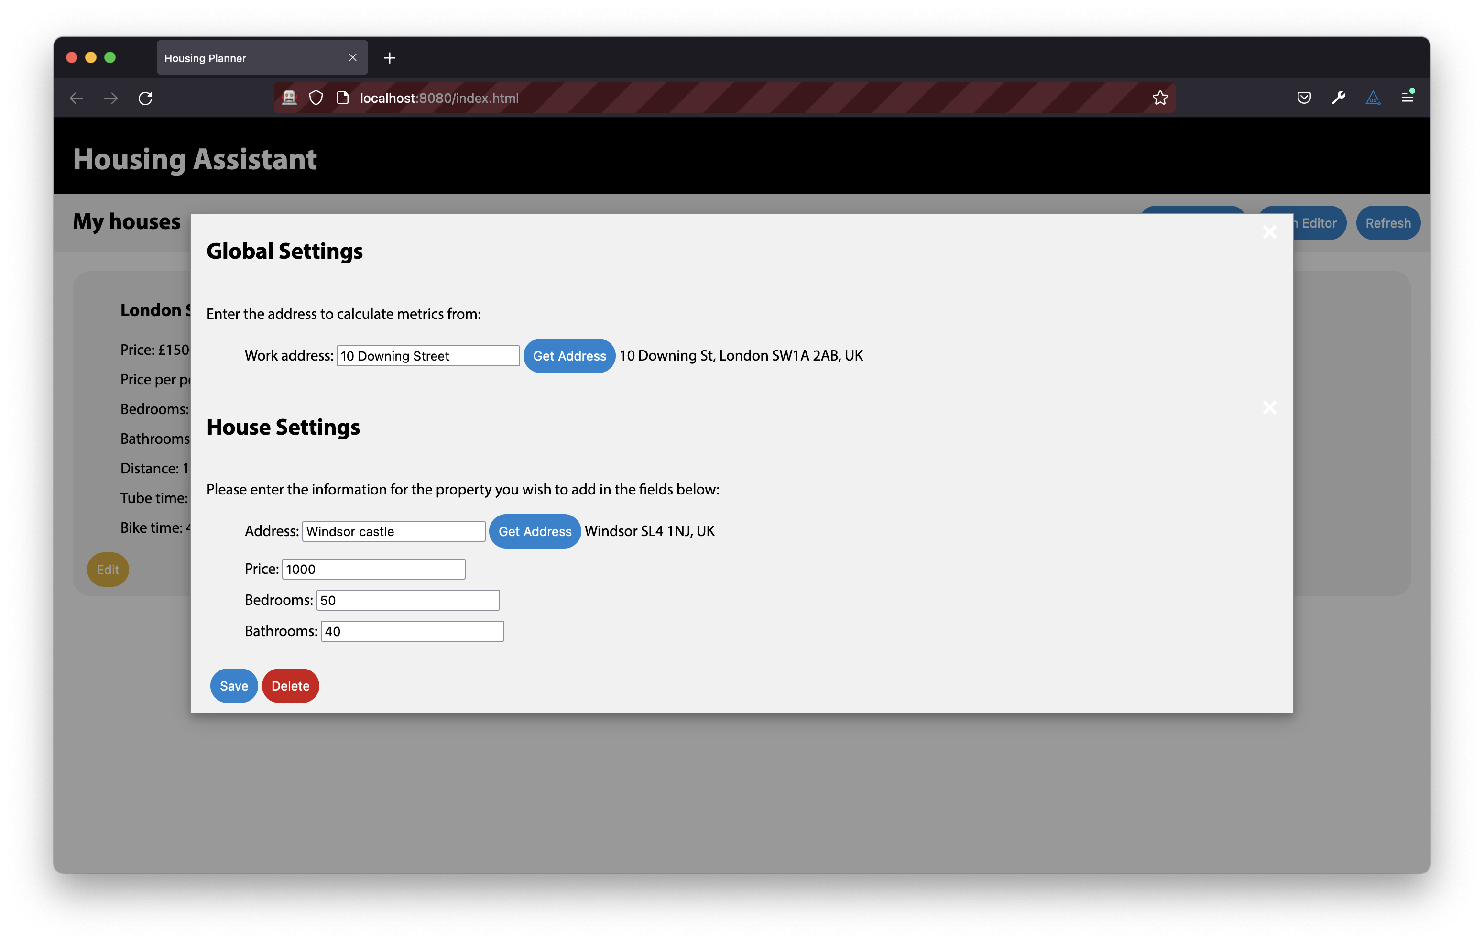Open Pocket save icon in toolbar
The height and width of the screenshot is (944, 1484).
[x=1304, y=98]
